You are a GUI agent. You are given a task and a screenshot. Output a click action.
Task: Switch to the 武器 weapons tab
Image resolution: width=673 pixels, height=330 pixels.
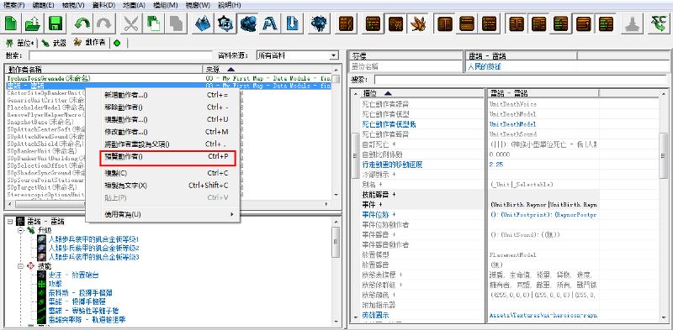tap(54, 43)
